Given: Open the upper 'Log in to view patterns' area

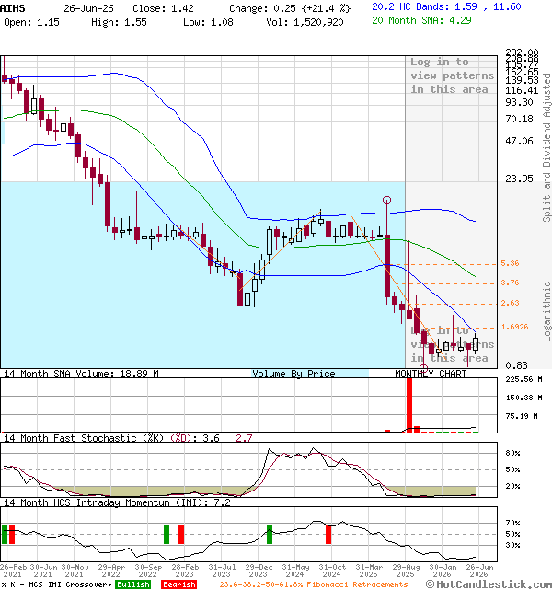Looking at the screenshot, I should 452,75.
